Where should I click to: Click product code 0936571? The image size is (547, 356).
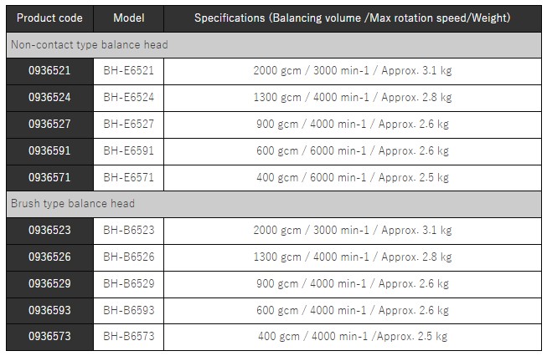pos(49,177)
